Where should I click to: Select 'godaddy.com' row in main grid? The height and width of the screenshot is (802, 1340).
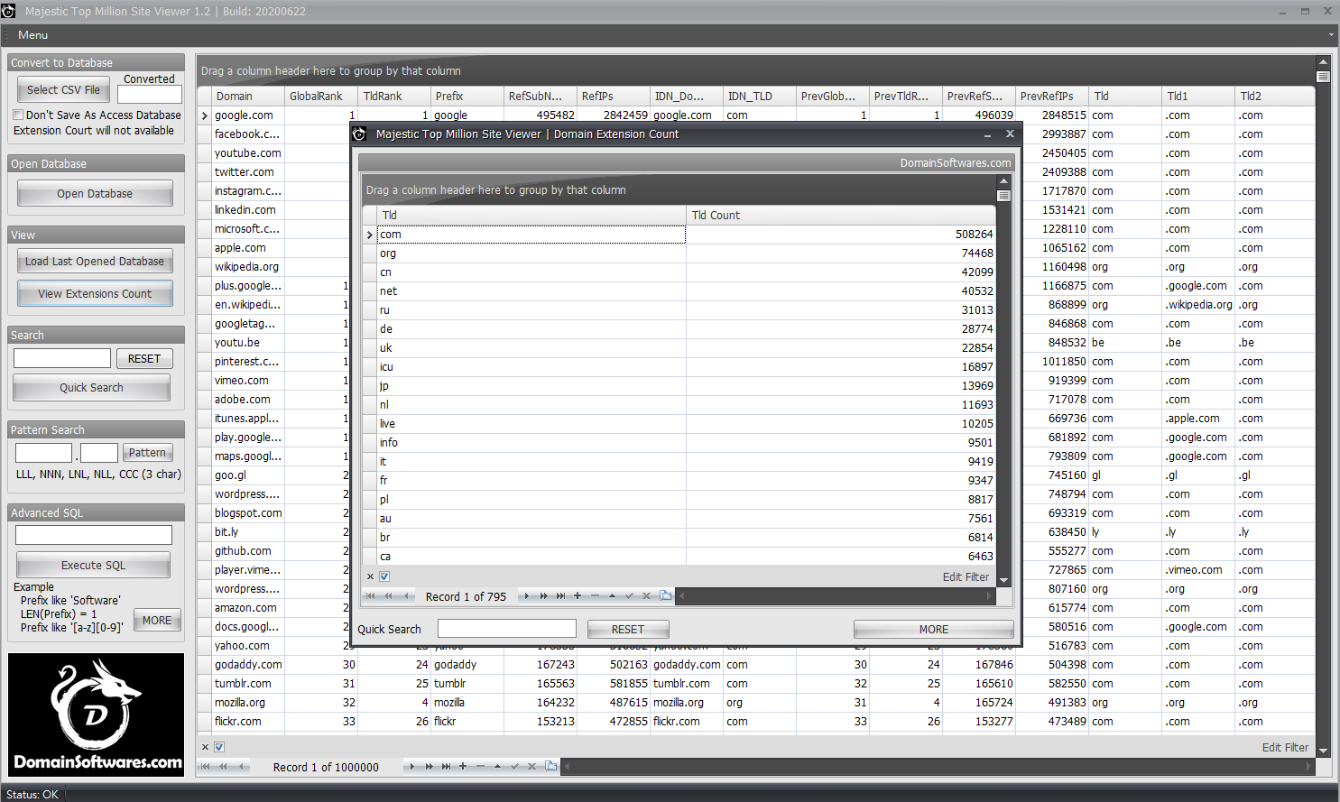tap(755, 665)
